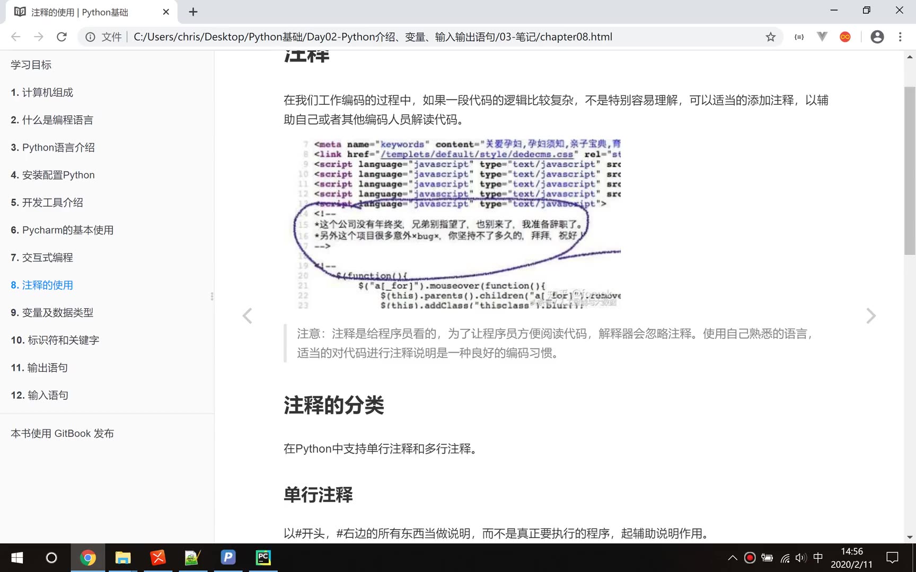Viewport: 916px width, 572px height.
Task: Toggle the speaker volume in system tray
Action: [800, 557]
